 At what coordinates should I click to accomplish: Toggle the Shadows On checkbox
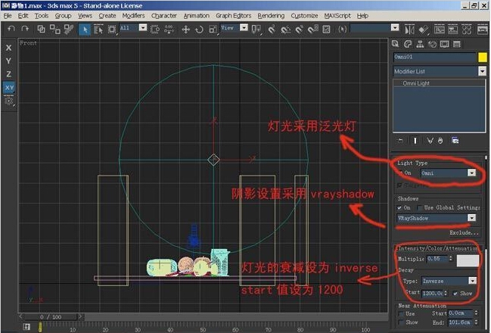[x=399, y=207]
